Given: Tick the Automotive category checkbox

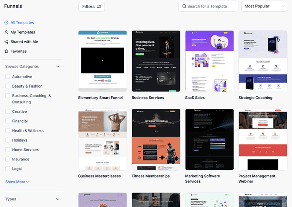Looking at the screenshot, I should (x=8, y=77).
